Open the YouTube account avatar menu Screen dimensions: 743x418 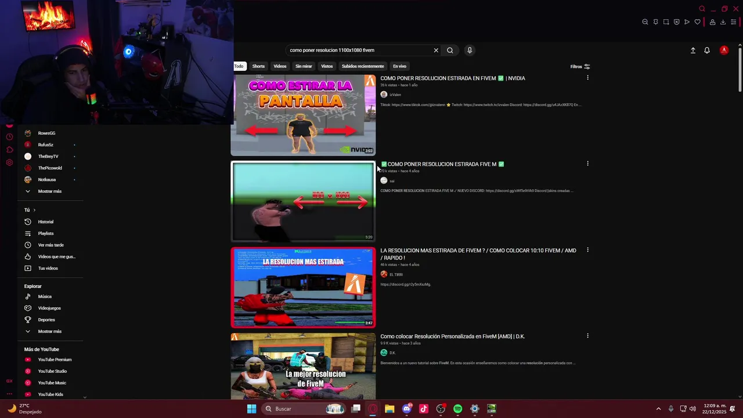[724, 51]
